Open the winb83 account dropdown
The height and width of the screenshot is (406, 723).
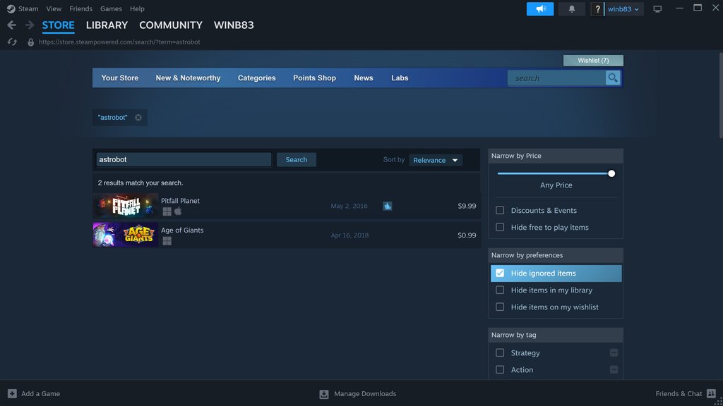pos(623,8)
